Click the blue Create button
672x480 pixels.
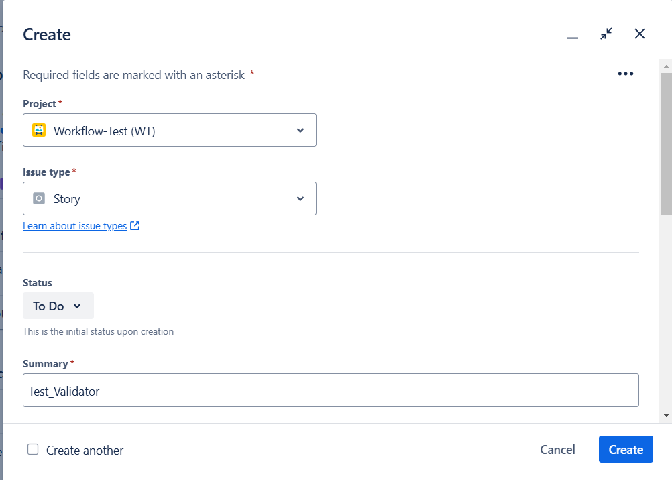pos(625,450)
